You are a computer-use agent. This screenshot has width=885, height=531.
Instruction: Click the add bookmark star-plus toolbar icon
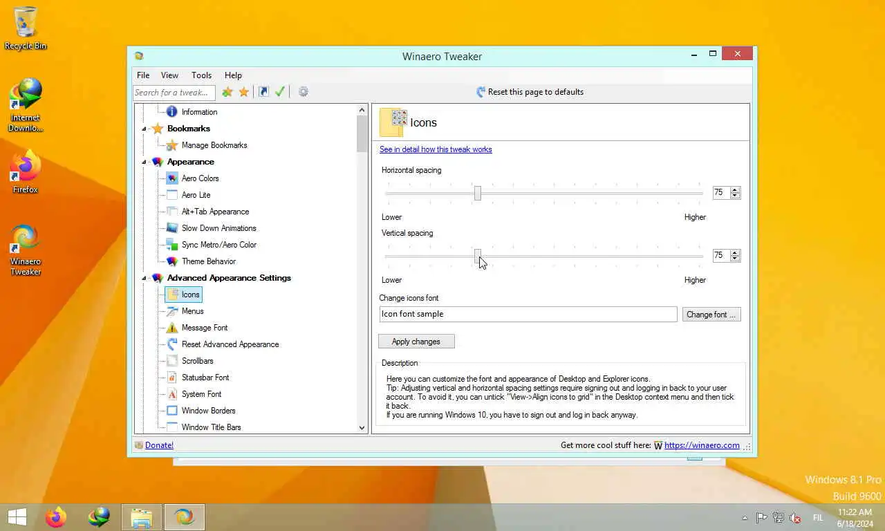(227, 92)
